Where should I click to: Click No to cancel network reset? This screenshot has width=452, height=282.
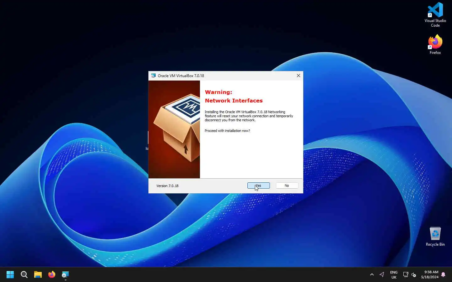point(287,185)
